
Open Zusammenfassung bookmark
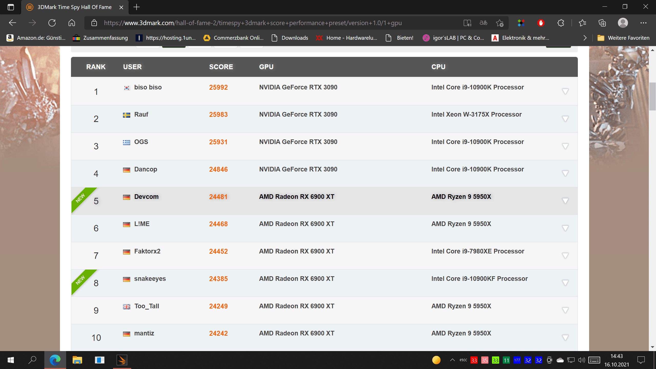click(x=100, y=38)
